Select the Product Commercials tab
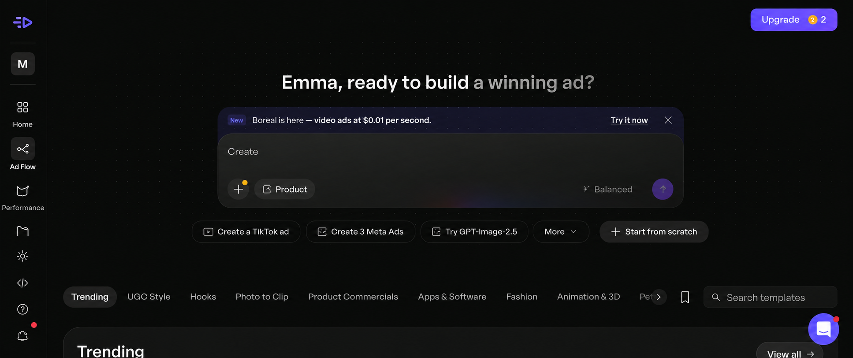This screenshot has width=853, height=358. 353,297
